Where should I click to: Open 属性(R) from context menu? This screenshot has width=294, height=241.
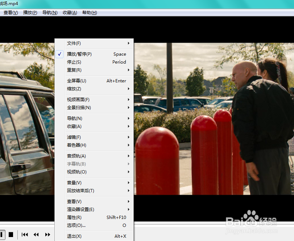coord(94,218)
